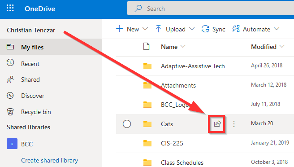The image size is (294, 167).
Task: Click the Share icon on Cats row
Action: tap(217, 124)
